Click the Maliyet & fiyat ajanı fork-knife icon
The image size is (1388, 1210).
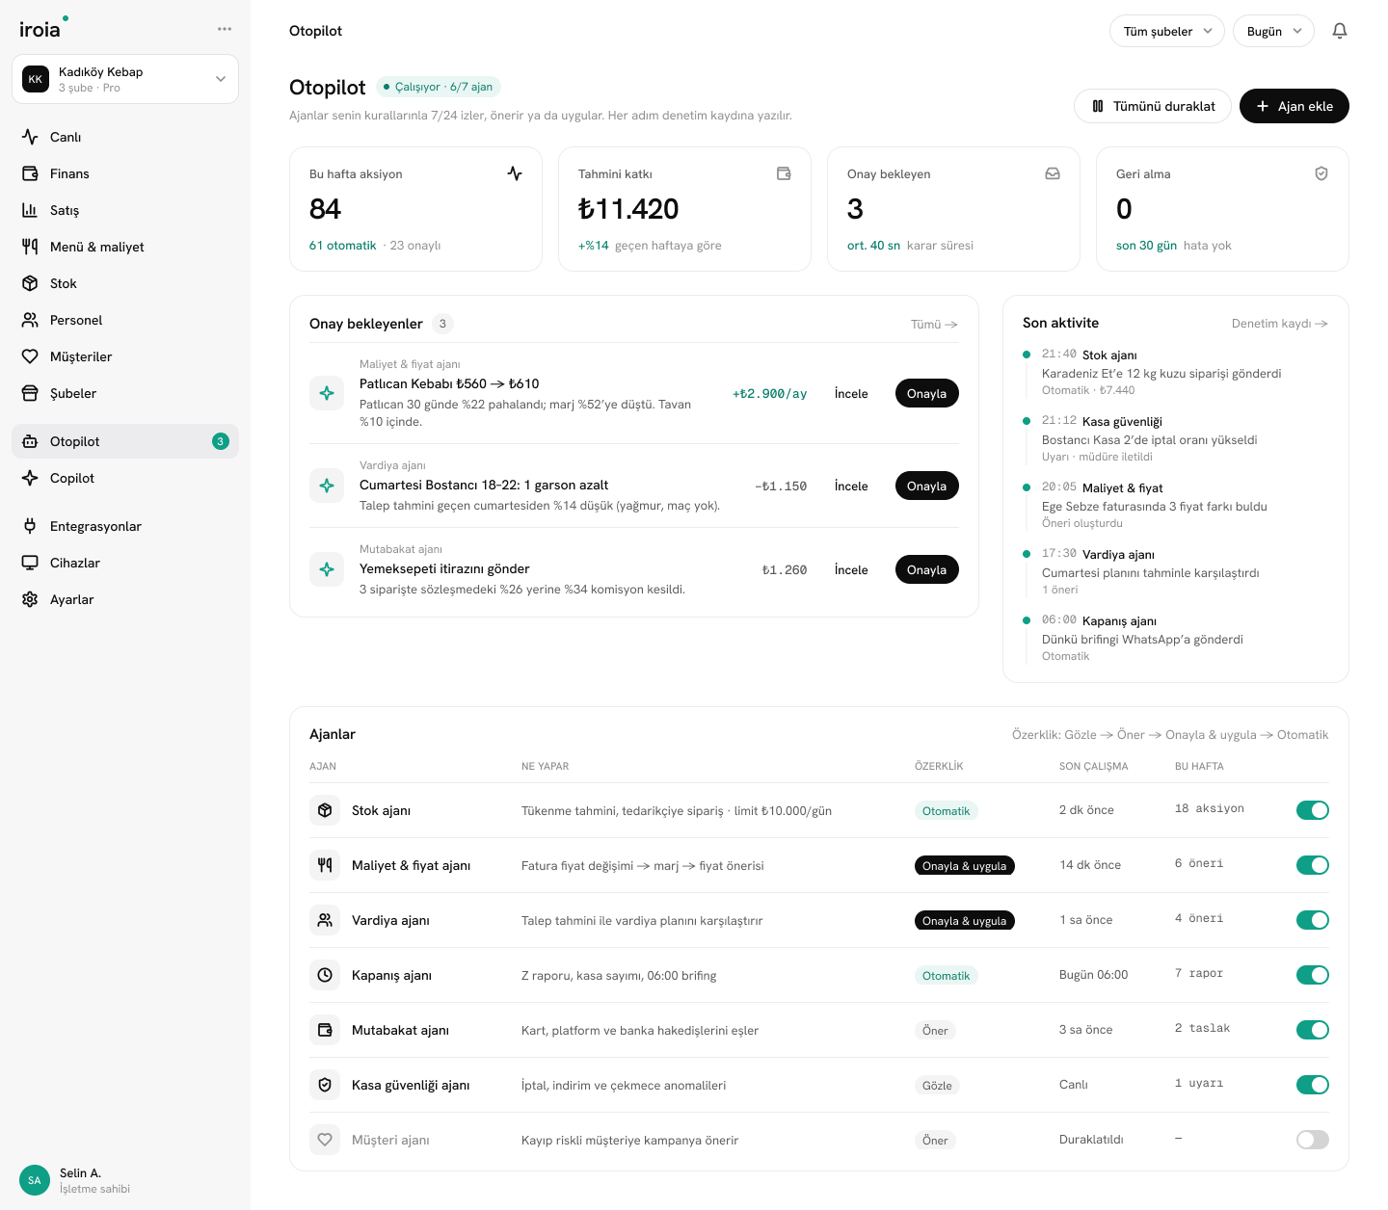(x=325, y=865)
